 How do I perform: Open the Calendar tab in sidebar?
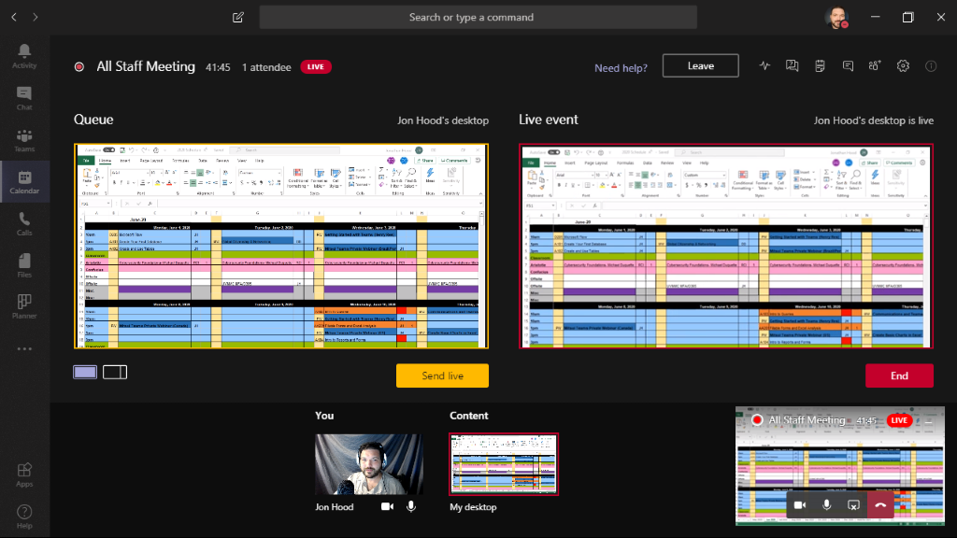[x=24, y=182]
